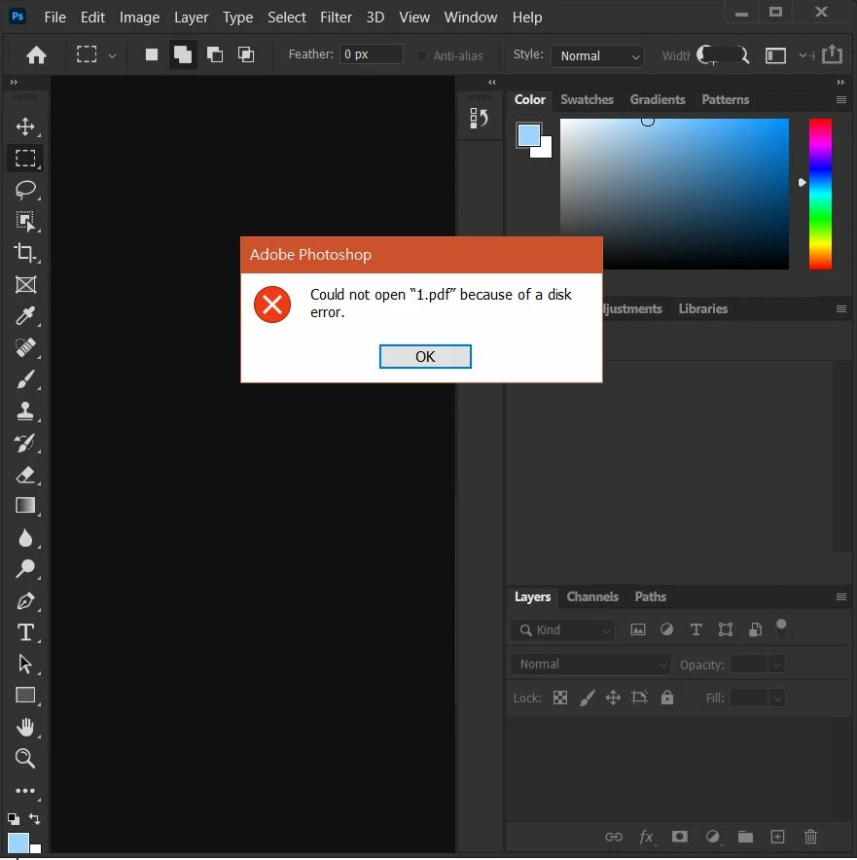
Task: Open the History panel icon
Action: (x=479, y=118)
